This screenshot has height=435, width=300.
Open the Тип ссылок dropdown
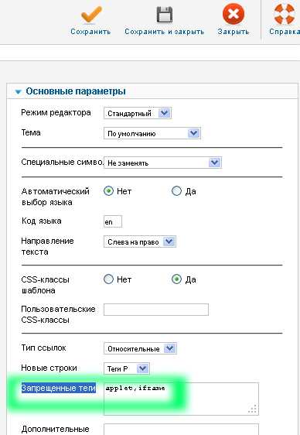pyautogui.click(x=140, y=348)
